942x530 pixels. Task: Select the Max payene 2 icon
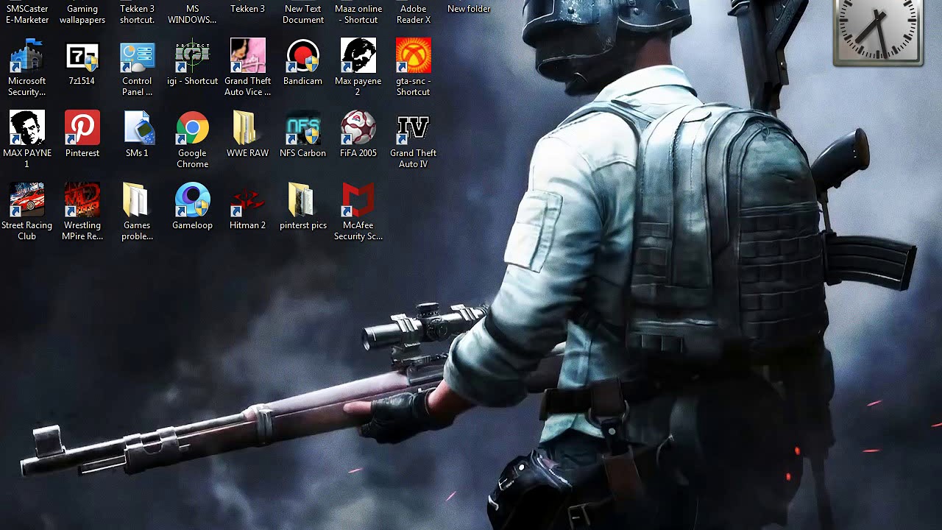click(x=358, y=57)
